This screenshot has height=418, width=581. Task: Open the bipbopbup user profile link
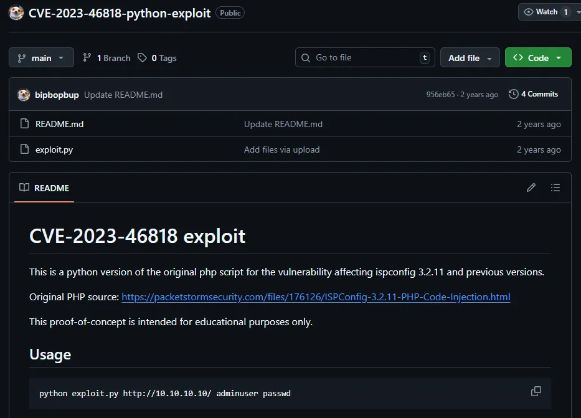pyautogui.click(x=57, y=95)
